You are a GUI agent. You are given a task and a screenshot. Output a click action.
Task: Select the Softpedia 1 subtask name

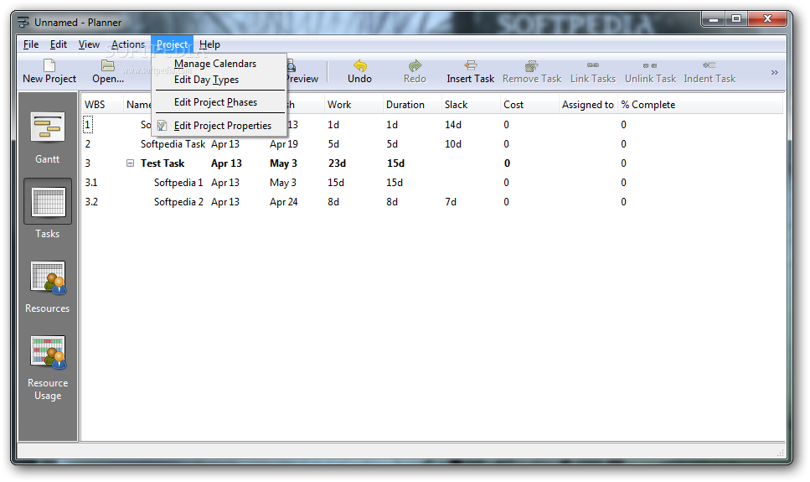pos(178,183)
